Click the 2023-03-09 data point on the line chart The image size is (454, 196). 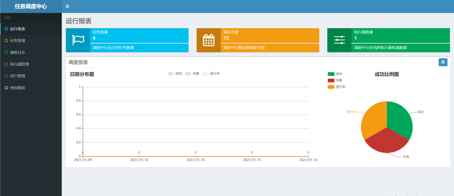click(x=83, y=156)
